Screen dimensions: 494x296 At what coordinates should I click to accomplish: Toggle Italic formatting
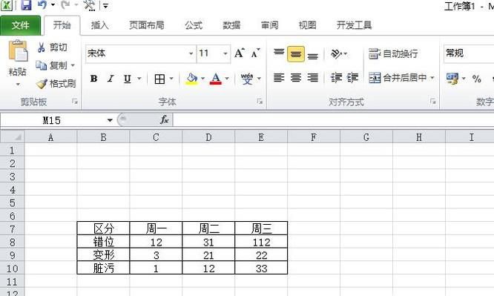click(x=111, y=79)
